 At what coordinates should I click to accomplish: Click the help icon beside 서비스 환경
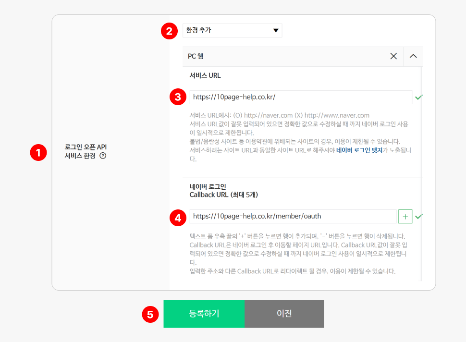point(103,156)
